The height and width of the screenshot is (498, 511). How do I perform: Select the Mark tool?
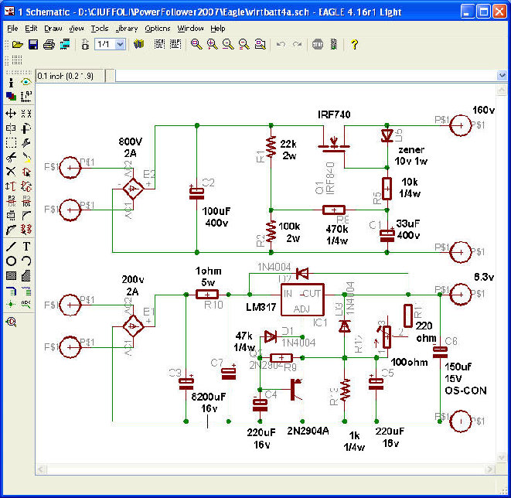26,97
